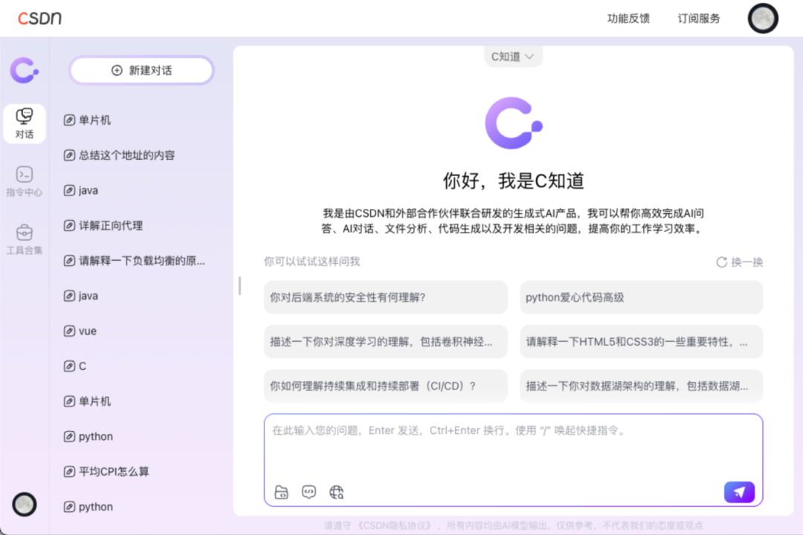Toggle the web search globe icon
Screen dimensions: 803x535
[337, 492]
